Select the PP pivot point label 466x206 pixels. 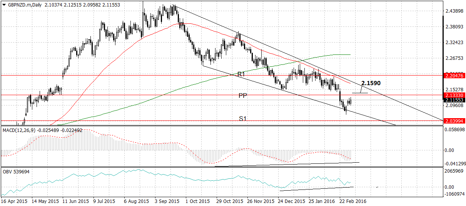[243, 96]
